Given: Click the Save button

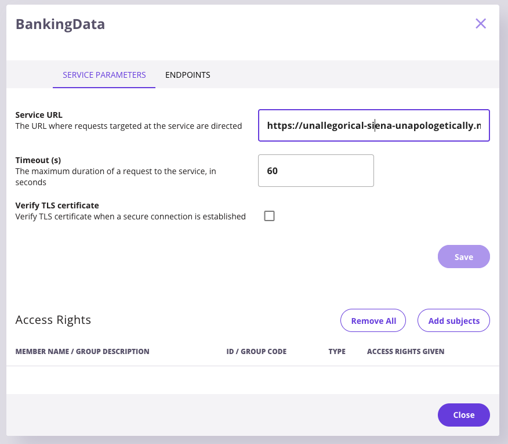Looking at the screenshot, I should click(463, 257).
